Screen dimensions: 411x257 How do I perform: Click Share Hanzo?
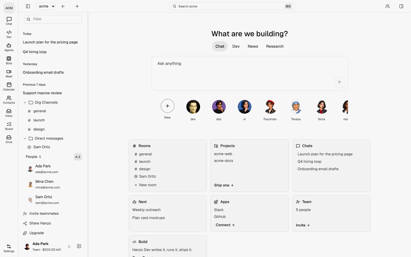coord(37,223)
